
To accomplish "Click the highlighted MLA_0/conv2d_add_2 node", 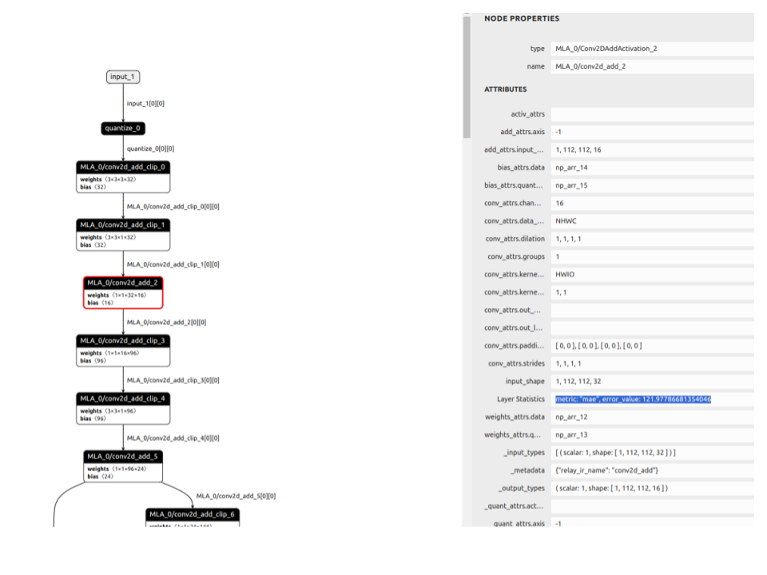I will (123, 291).
